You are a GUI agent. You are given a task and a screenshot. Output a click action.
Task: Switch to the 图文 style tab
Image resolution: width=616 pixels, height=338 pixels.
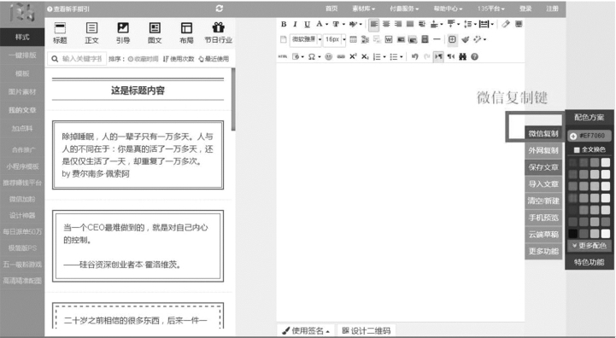click(155, 33)
